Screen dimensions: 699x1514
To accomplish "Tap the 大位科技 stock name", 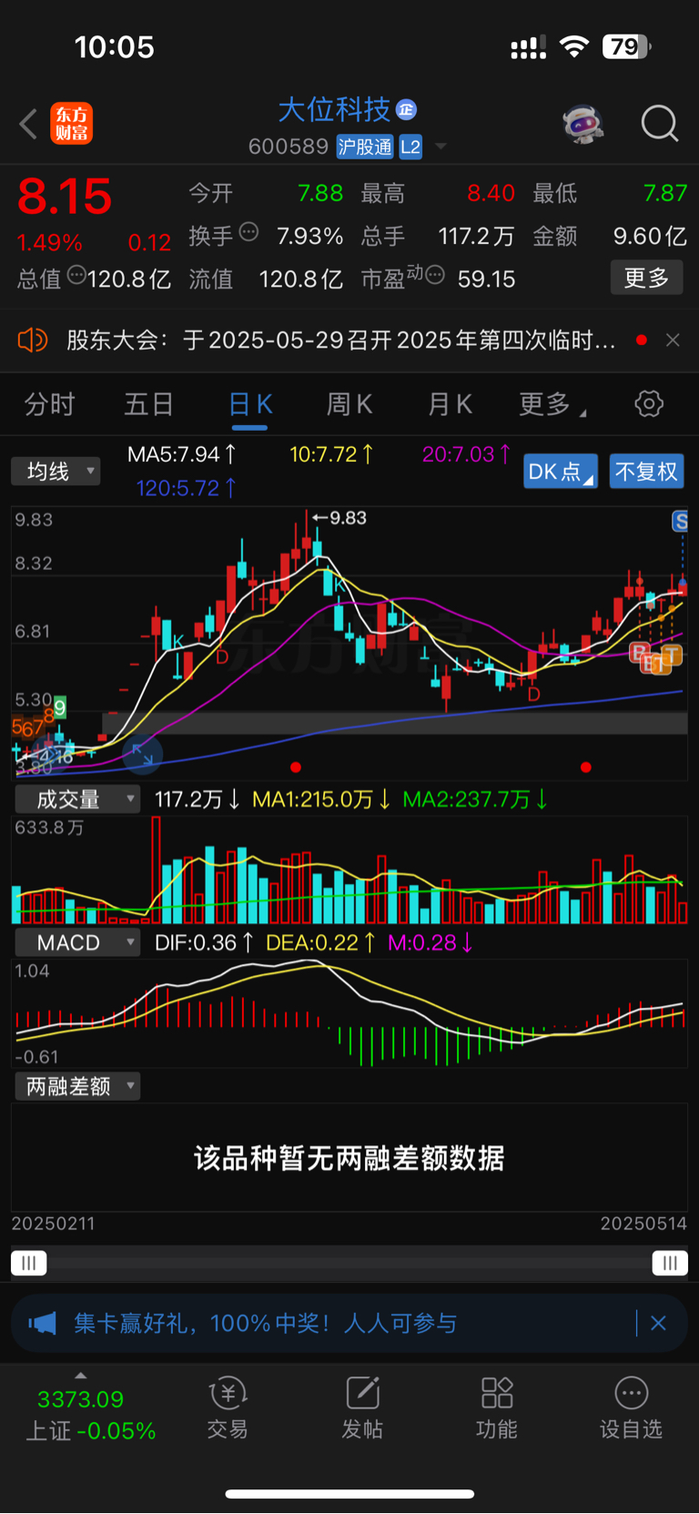I will (x=334, y=110).
